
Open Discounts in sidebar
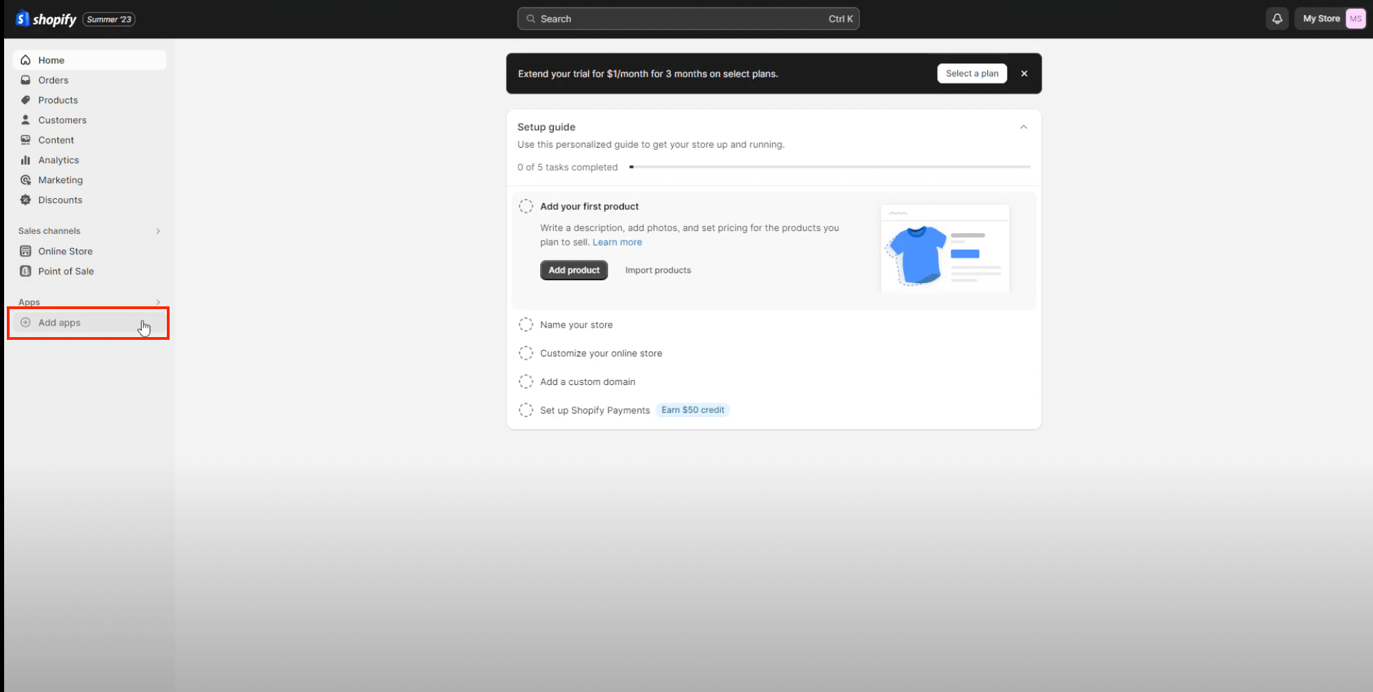coord(90,200)
